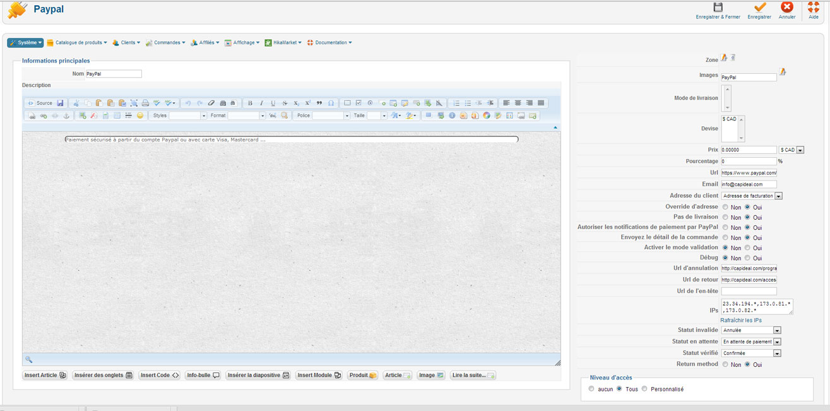
Task: Insert special character with Omega icon
Action: (x=331, y=103)
